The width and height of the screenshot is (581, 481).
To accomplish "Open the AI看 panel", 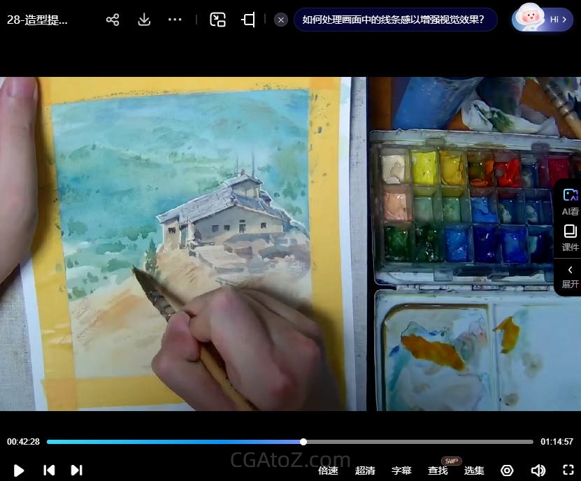I will 570,201.
